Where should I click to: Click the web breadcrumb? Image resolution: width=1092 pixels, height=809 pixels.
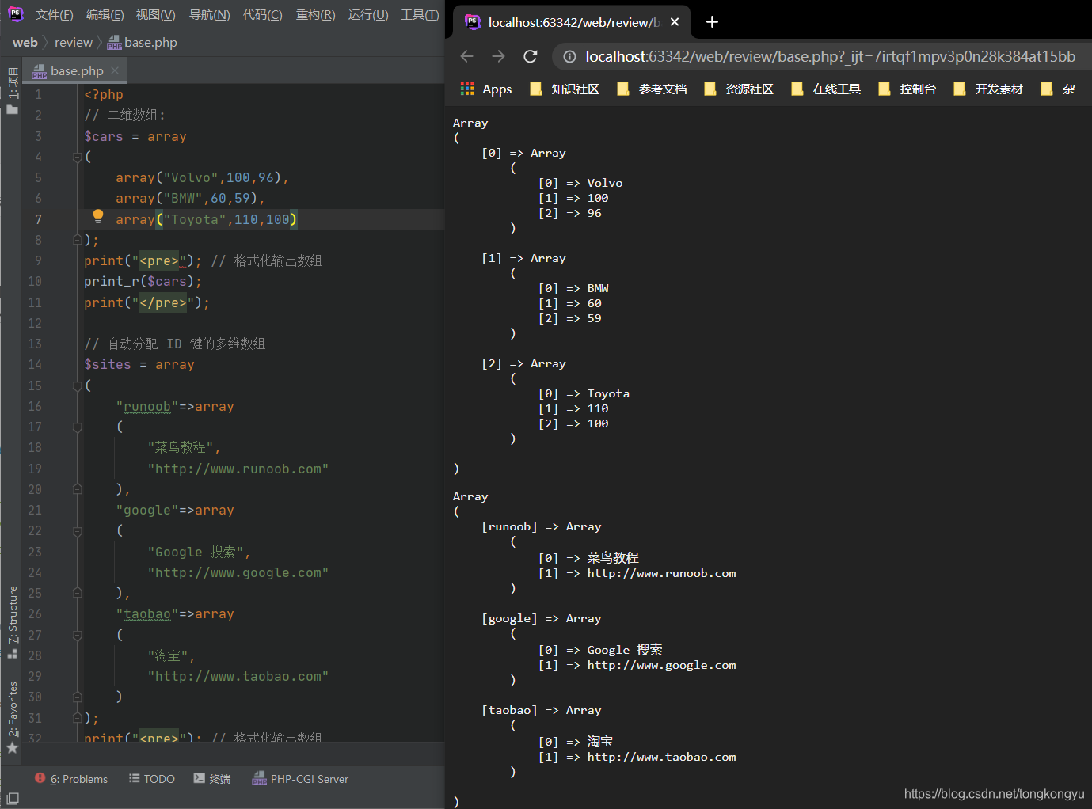point(25,43)
